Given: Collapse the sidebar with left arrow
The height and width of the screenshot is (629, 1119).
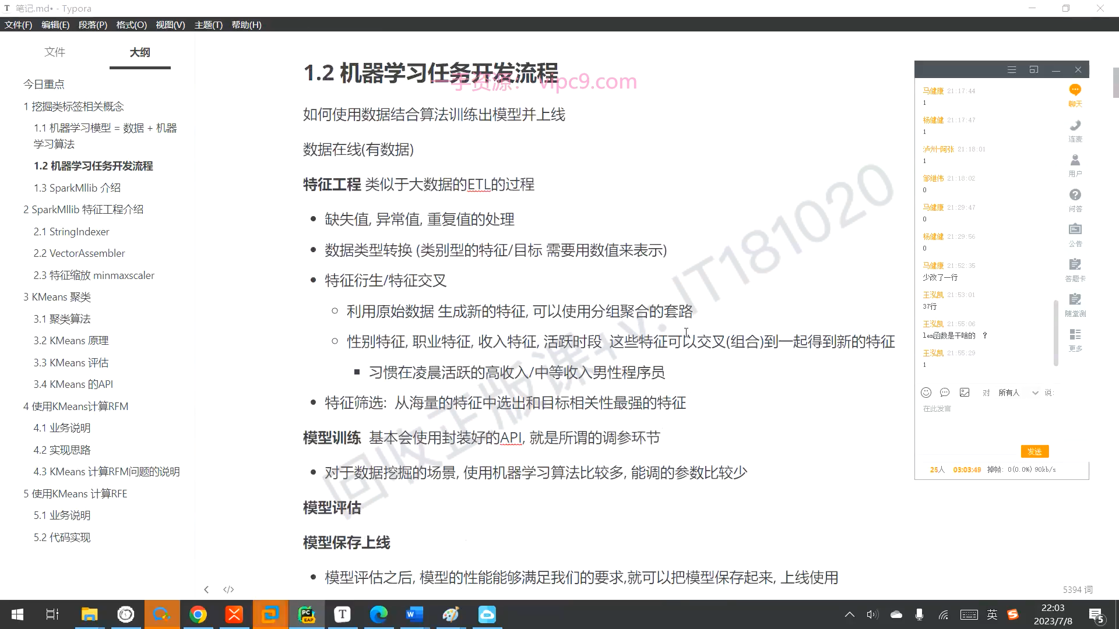Looking at the screenshot, I should (x=206, y=589).
